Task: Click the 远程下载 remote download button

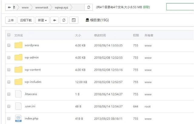Action: [26, 20]
